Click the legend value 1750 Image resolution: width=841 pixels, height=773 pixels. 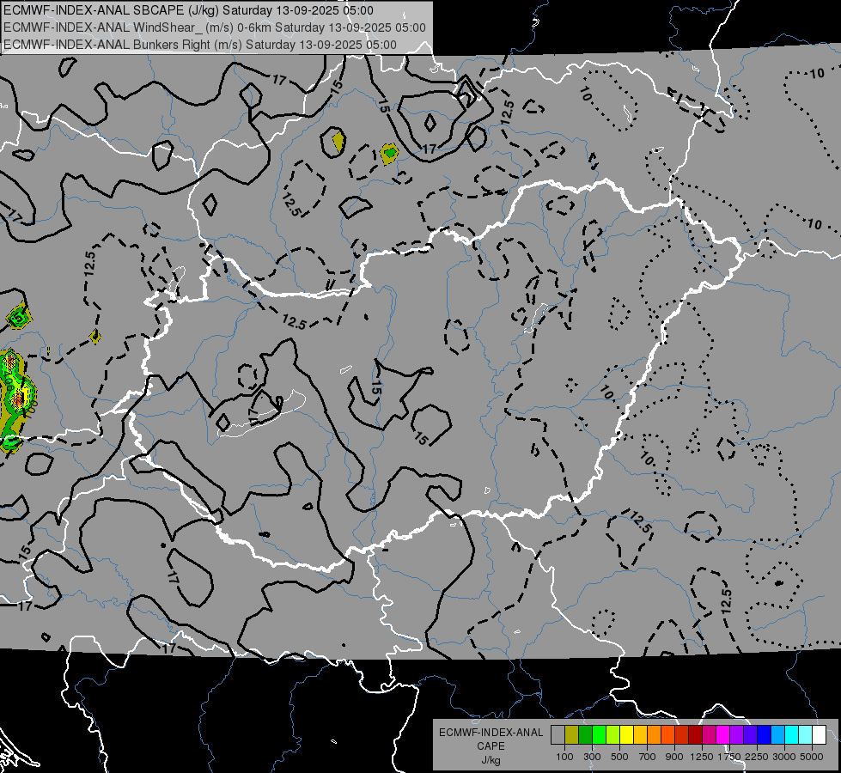point(729,757)
